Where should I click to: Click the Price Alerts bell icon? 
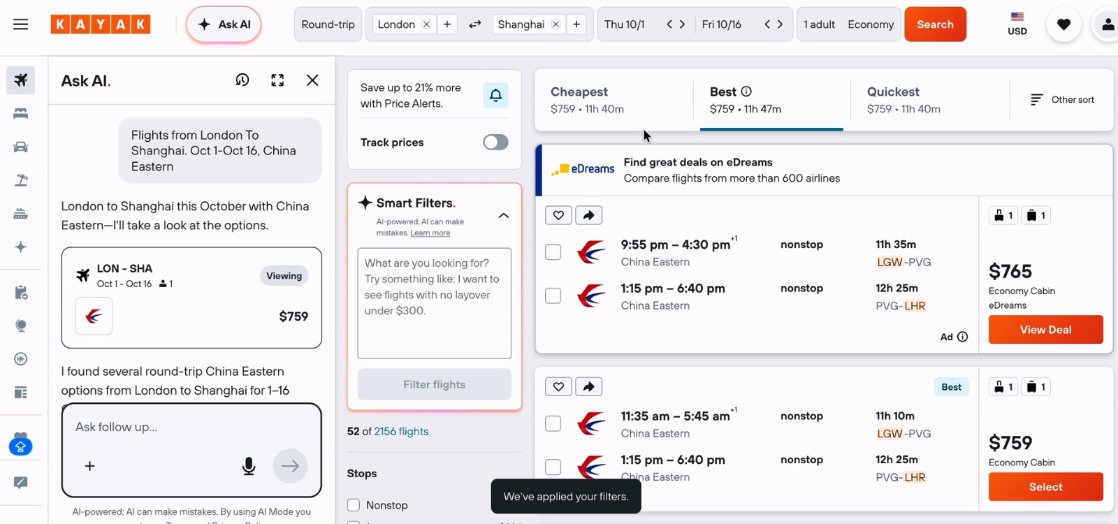point(495,96)
